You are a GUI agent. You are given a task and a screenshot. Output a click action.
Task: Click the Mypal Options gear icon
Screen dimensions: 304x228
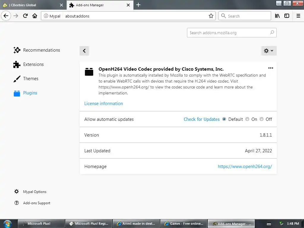pos(17,191)
